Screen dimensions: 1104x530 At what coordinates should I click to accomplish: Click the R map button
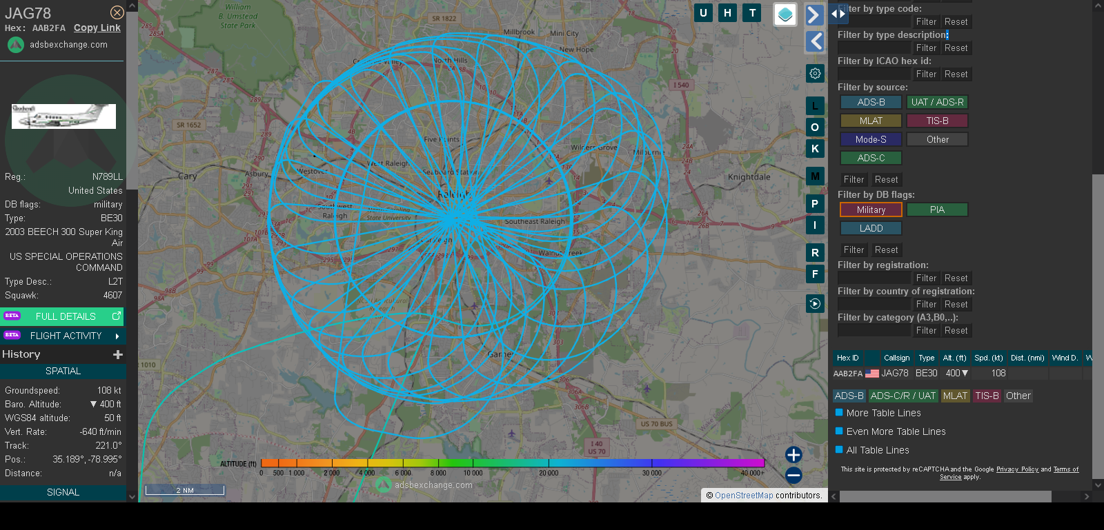[x=816, y=252]
